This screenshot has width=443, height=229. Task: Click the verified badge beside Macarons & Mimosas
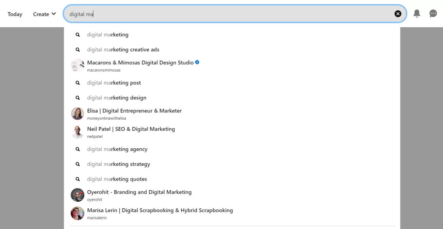tap(197, 62)
